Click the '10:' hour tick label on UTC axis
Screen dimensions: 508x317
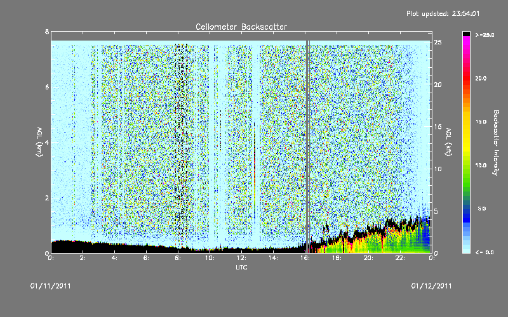pos(210,258)
